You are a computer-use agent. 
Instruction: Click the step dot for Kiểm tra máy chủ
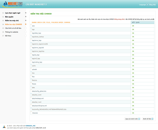pos(26,20)
